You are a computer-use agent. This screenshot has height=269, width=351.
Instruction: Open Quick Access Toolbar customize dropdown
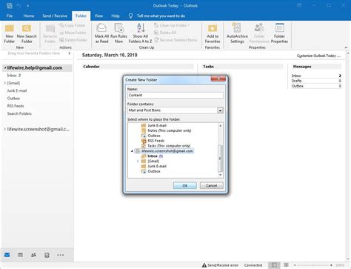coord(28,5)
